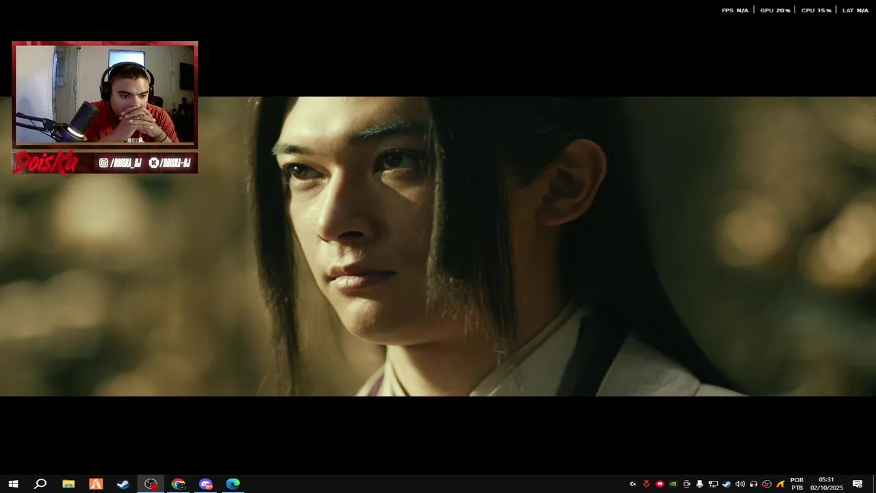876x493 pixels.
Task: Click the red double-arrow tray icon
Action: (646, 484)
